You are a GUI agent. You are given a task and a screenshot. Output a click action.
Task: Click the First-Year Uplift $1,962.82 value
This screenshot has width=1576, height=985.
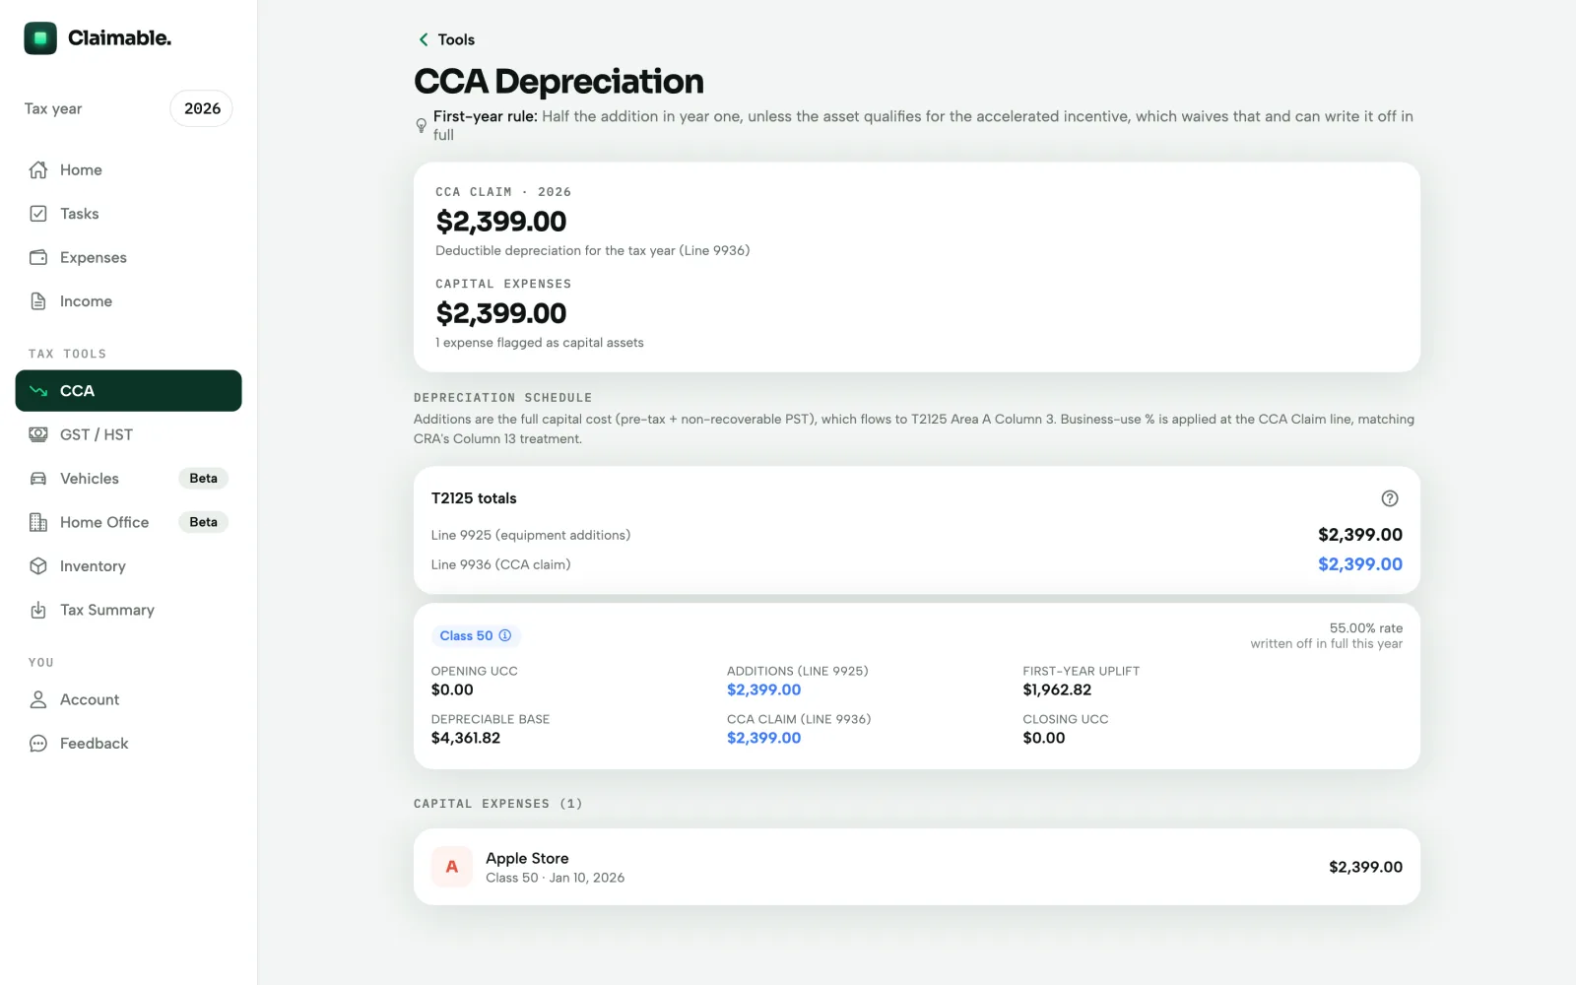(x=1057, y=690)
